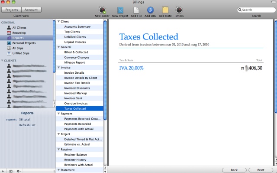Click the sidebar resize grip handle
The height and width of the screenshot is (173, 277).
tap(54, 171)
